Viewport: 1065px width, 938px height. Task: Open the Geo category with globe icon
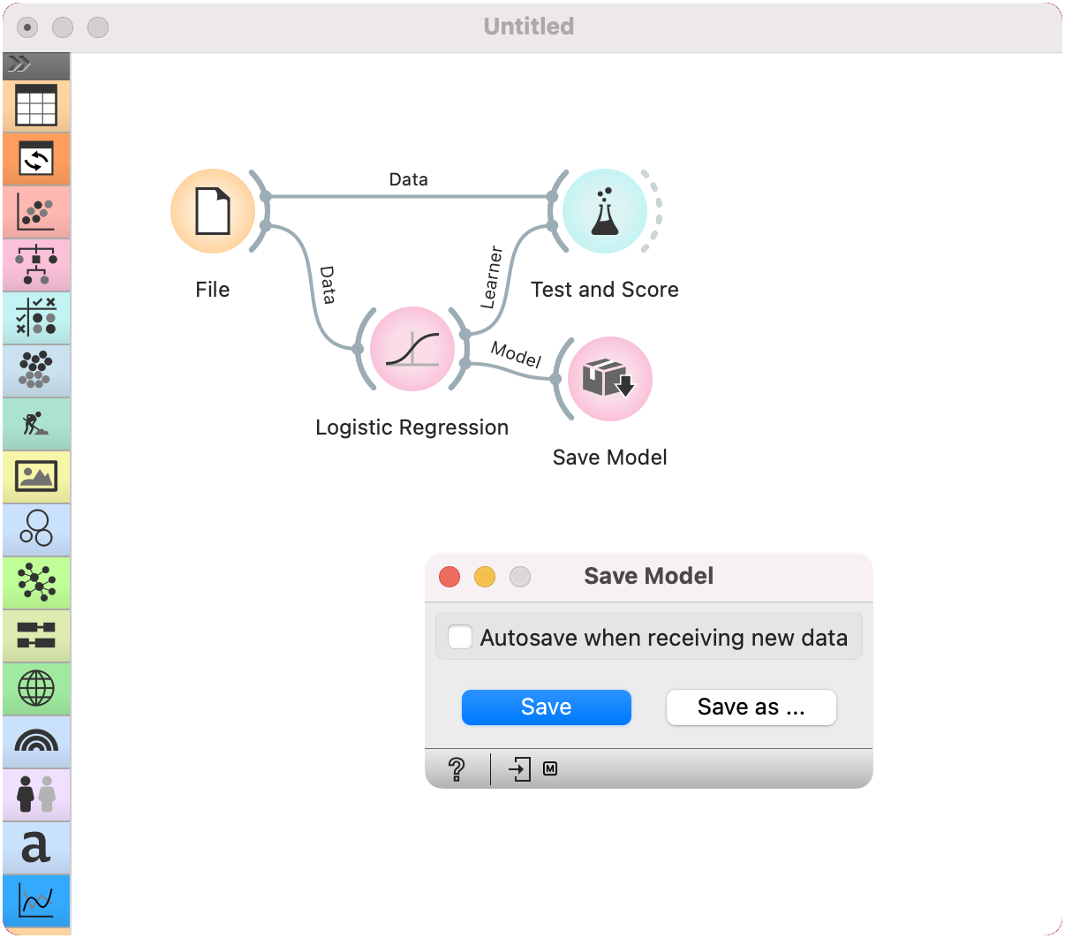click(x=35, y=689)
